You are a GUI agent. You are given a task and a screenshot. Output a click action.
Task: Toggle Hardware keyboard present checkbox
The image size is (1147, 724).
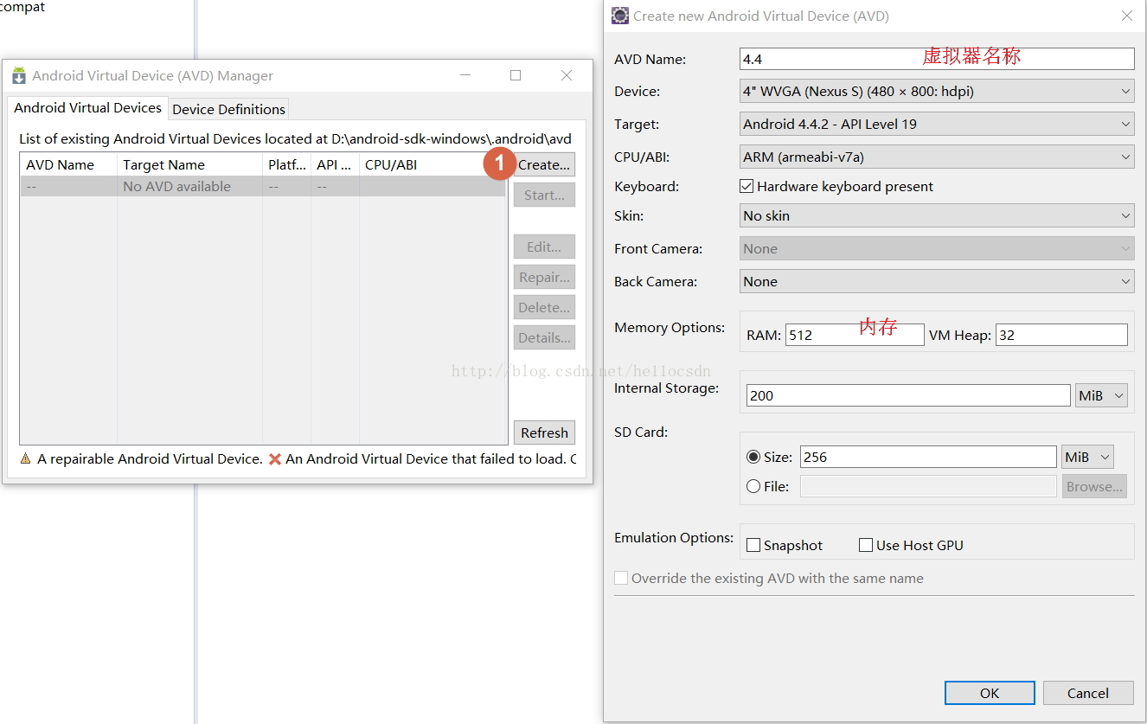pyautogui.click(x=747, y=186)
